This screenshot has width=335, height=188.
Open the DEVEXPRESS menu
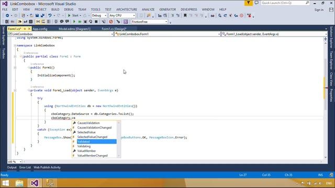189,9
